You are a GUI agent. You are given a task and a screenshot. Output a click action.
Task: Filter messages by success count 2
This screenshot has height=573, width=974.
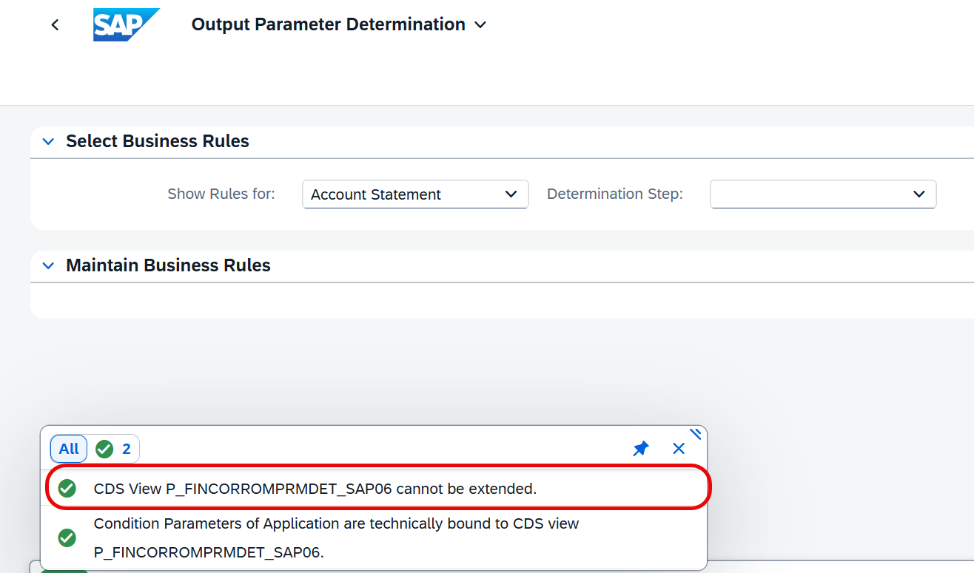click(x=115, y=449)
